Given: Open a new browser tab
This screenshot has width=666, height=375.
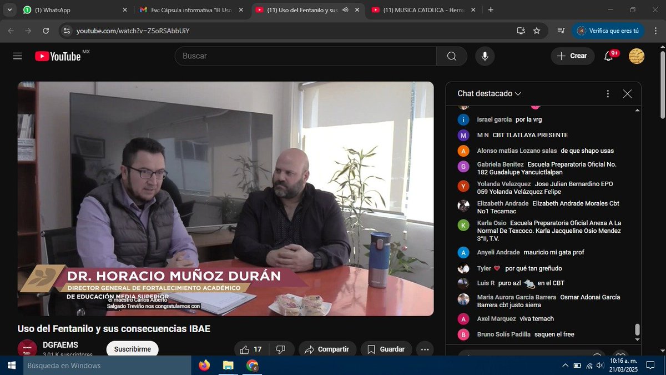Looking at the screenshot, I should click(490, 10).
